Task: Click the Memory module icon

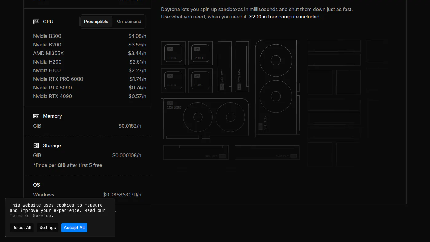Action: 36,116
